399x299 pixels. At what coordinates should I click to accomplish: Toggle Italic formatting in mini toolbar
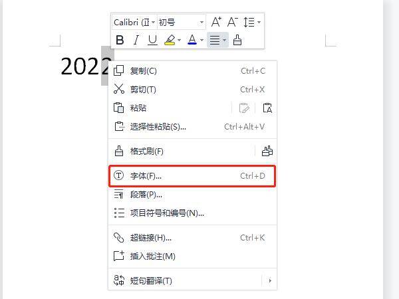[x=136, y=40]
